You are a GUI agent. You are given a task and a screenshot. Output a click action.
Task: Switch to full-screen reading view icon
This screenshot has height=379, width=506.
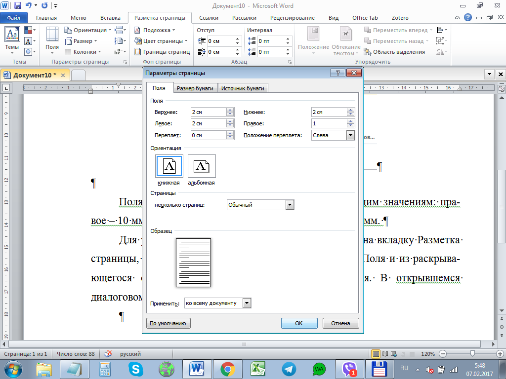(x=385, y=354)
